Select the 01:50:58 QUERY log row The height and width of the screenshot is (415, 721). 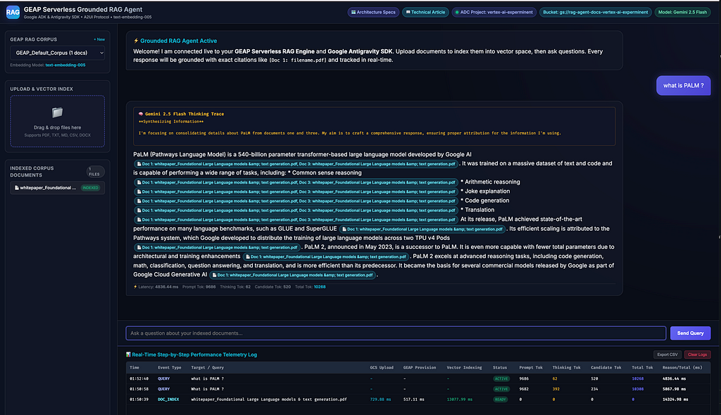click(x=418, y=389)
